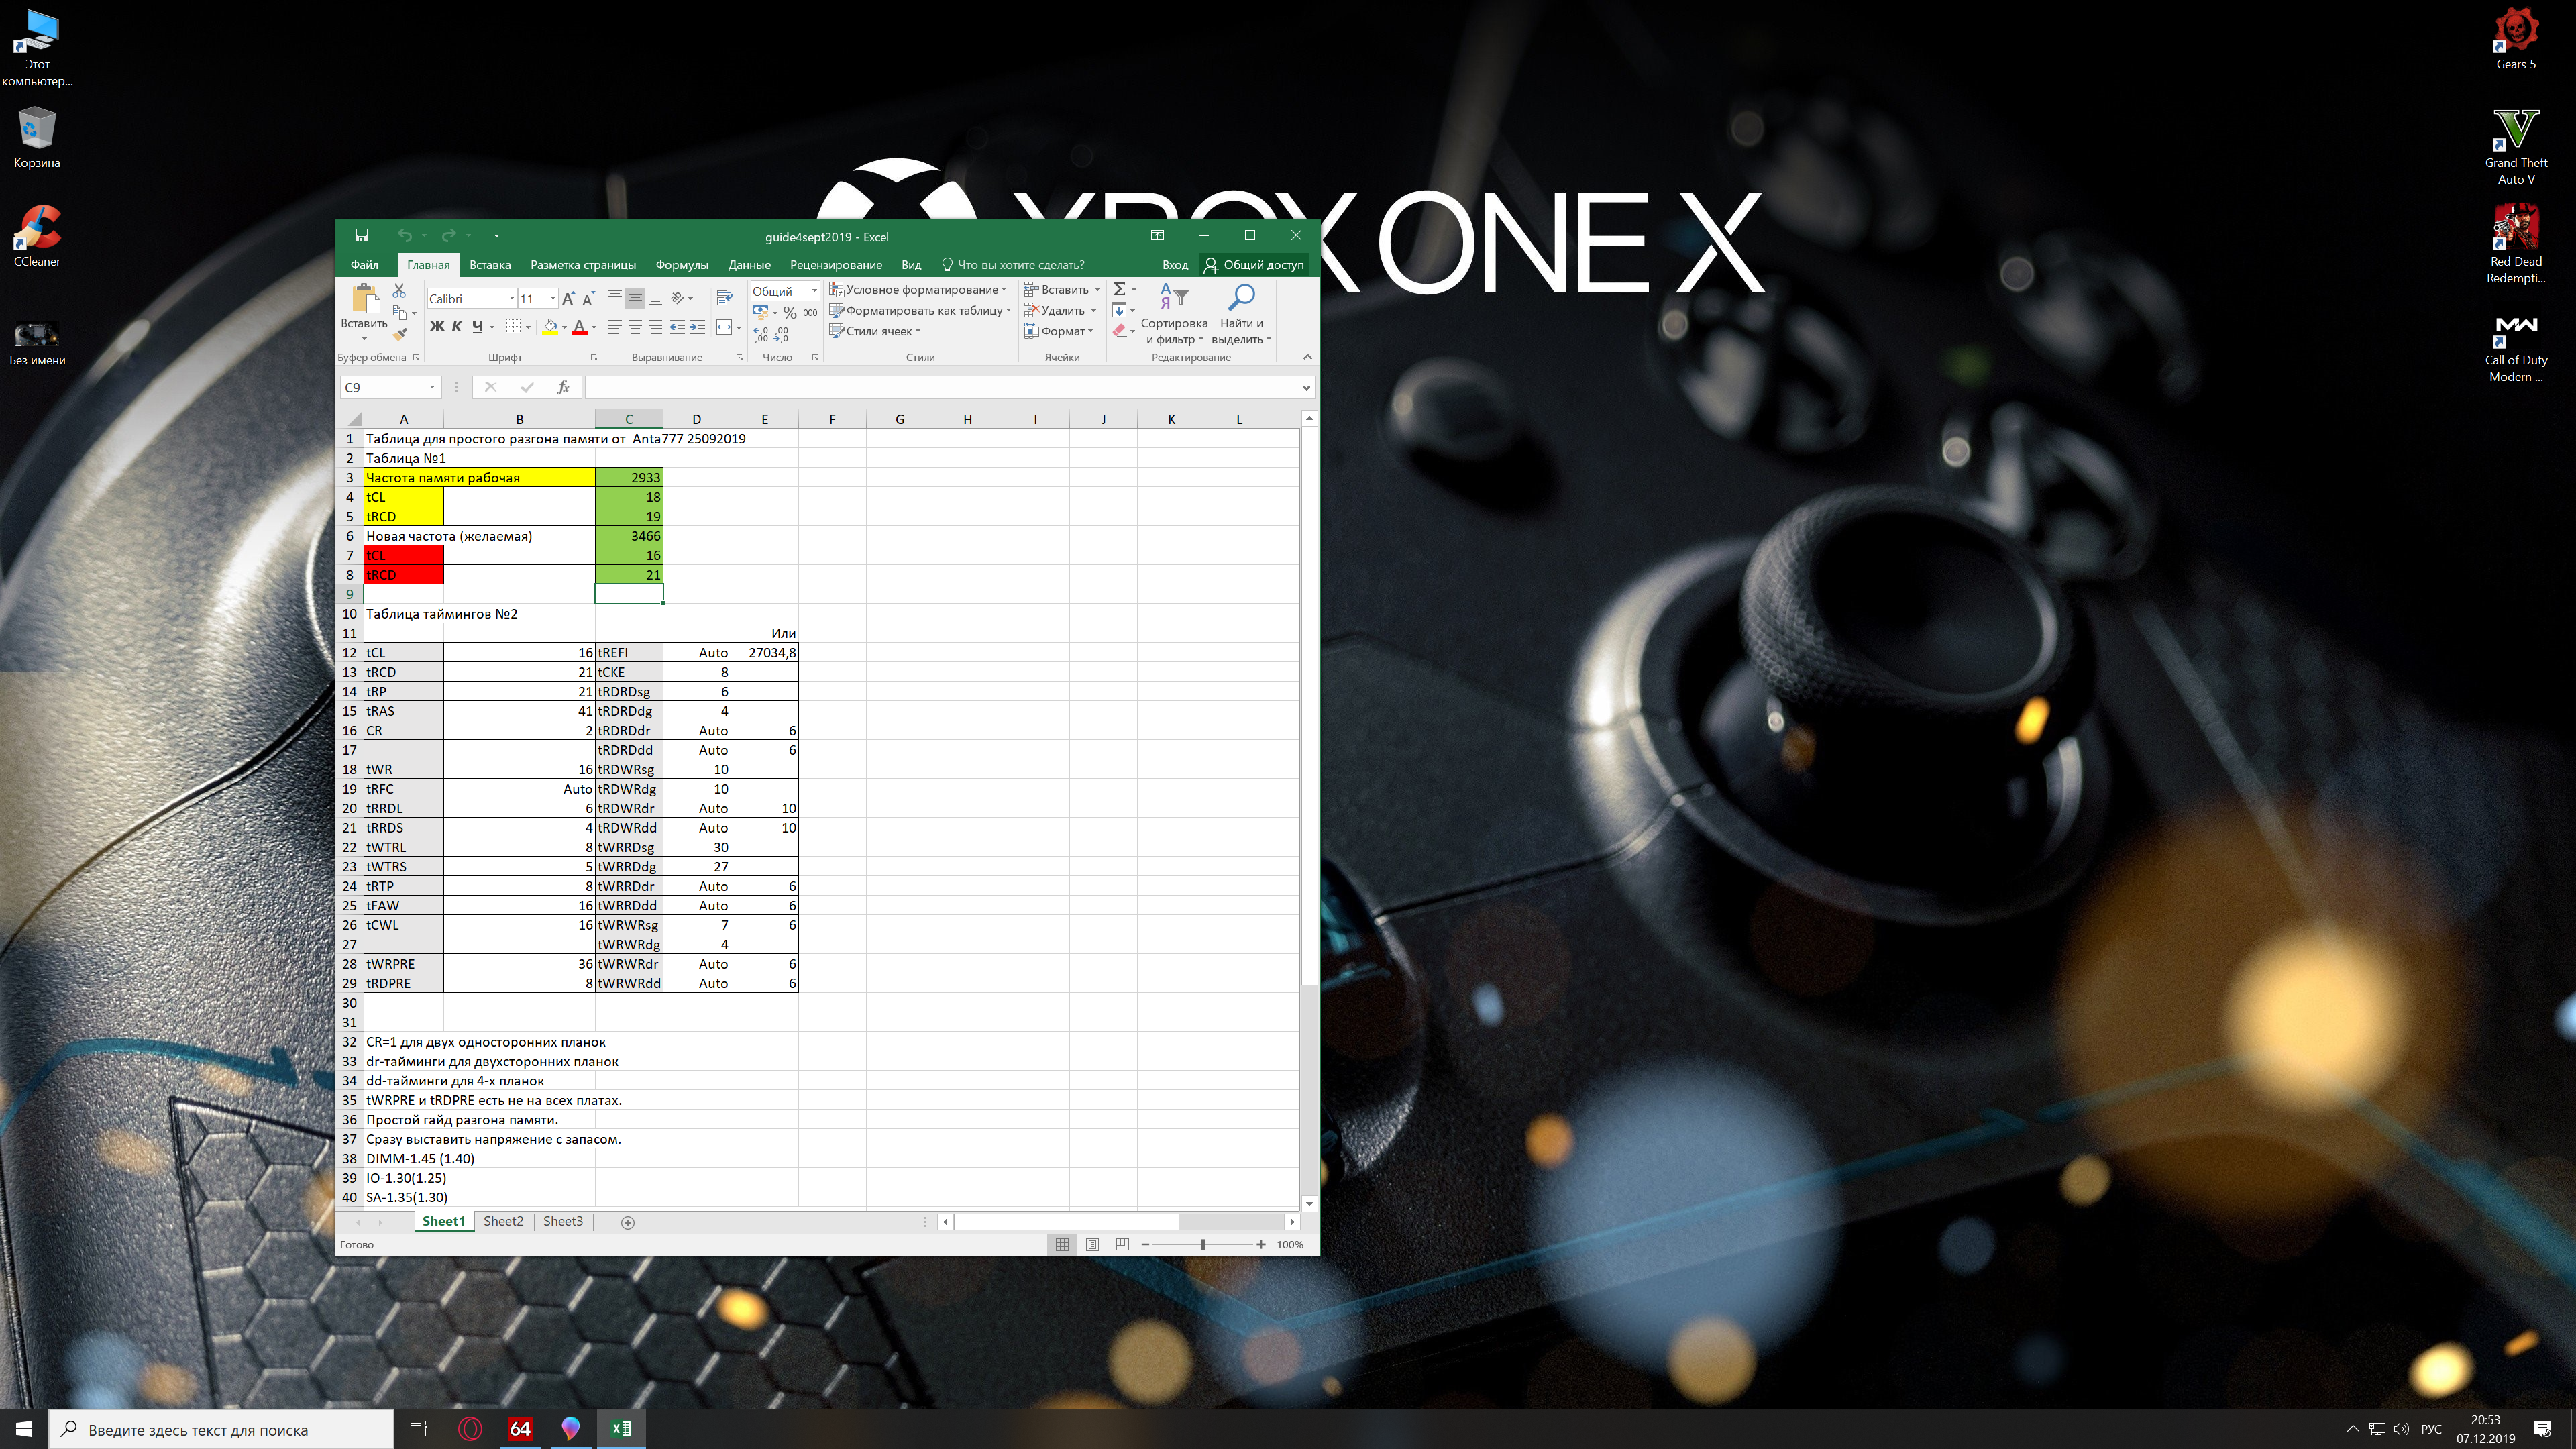The image size is (2576, 1449).
Task: Click the Format Painter brush icon
Action: [x=399, y=335]
